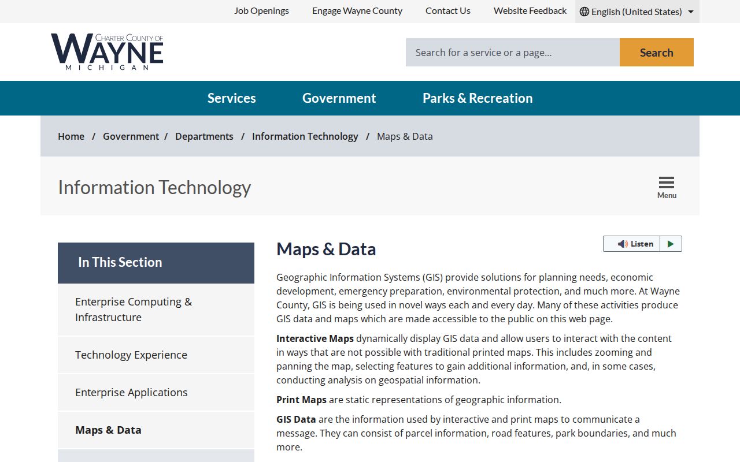This screenshot has height=462, width=740.
Task: Click the Maps & Data article heading
Action: (326, 249)
